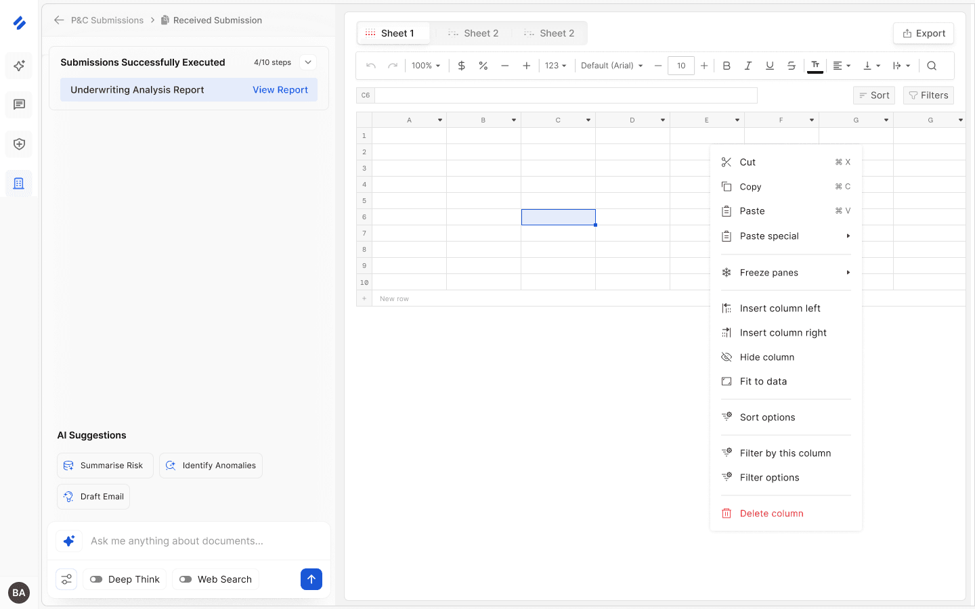Viewport: 975px width, 609px height.
Task: Open the chat messages icon in the sidebar
Action: (x=19, y=105)
